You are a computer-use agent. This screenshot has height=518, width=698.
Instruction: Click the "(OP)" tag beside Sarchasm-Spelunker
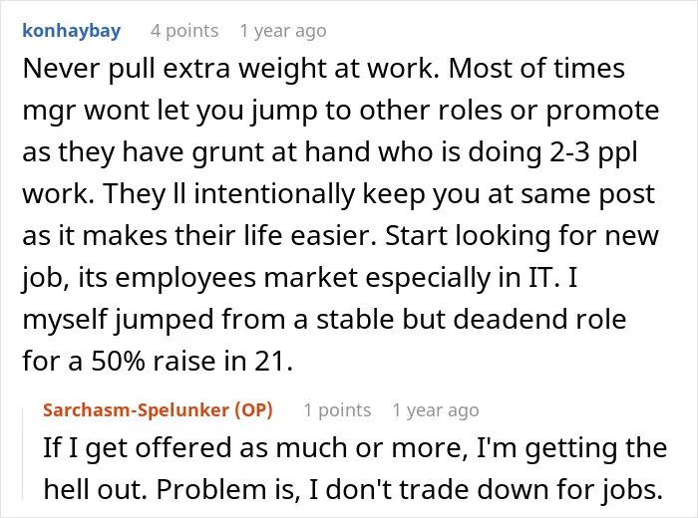253,409
